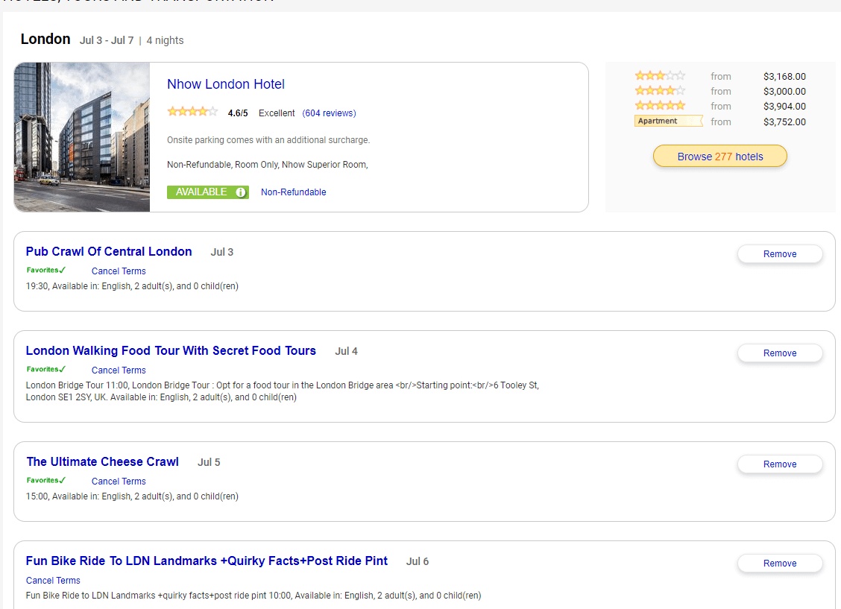The width and height of the screenshot is (841, 609).
Task: Select the three-star hotel price row stars
Action: click(x=660, y=75)
